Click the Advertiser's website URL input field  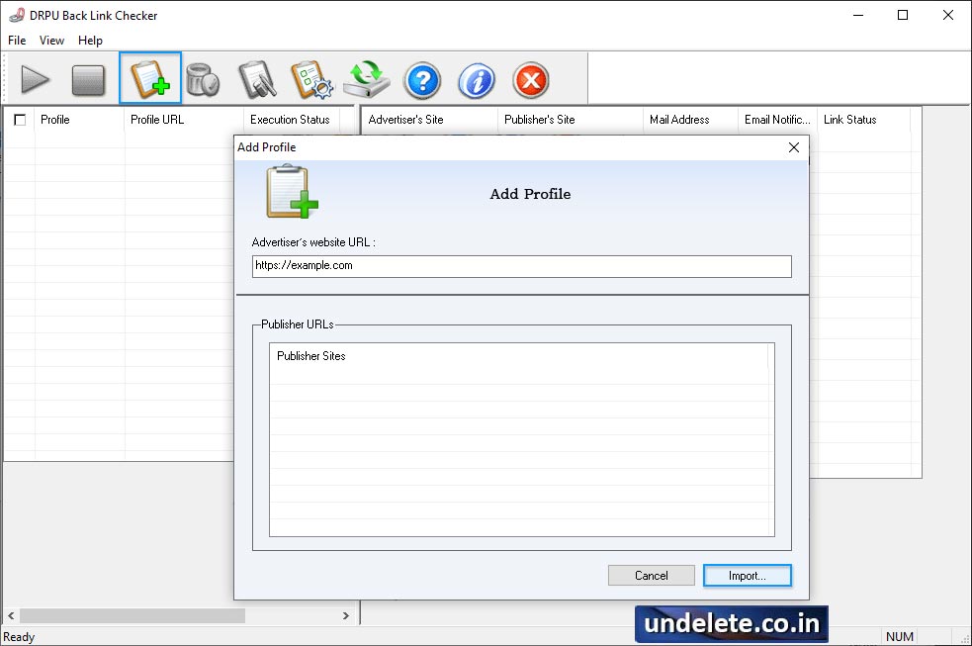[x=521, y=266]
